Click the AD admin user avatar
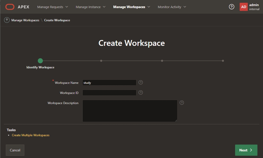The width and height of the screenshot is (263, 158). [x=243, y=7]
